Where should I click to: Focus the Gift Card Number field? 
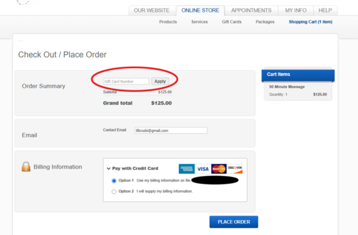126,82
